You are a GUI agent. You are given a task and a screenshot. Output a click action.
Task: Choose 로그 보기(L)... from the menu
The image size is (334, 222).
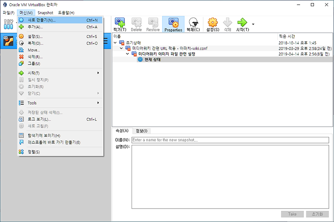(x=60, y=119)
